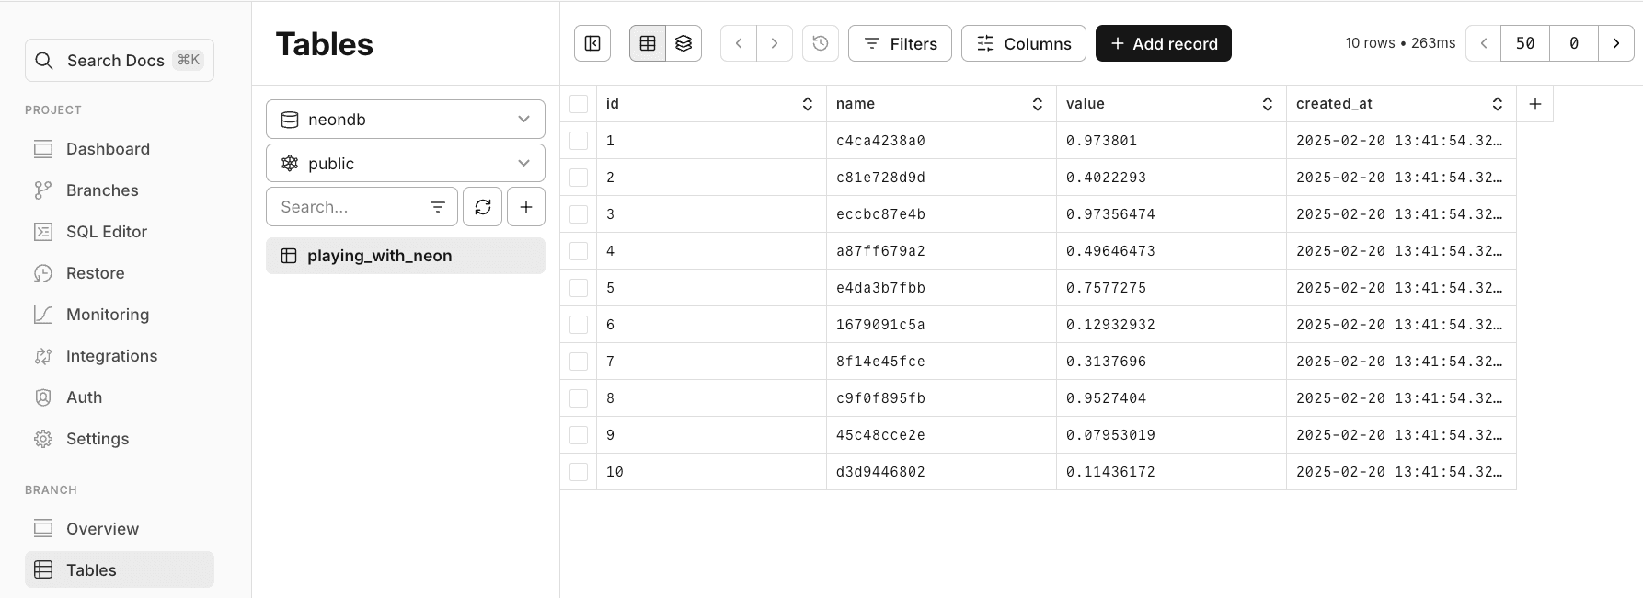Focus the Search Docs field

[x=120, y=61]
